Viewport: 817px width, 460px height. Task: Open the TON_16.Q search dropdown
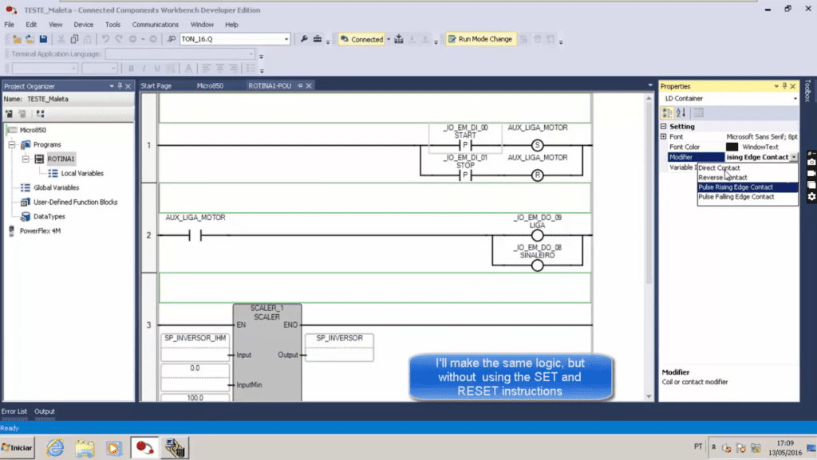pos(286,39)
